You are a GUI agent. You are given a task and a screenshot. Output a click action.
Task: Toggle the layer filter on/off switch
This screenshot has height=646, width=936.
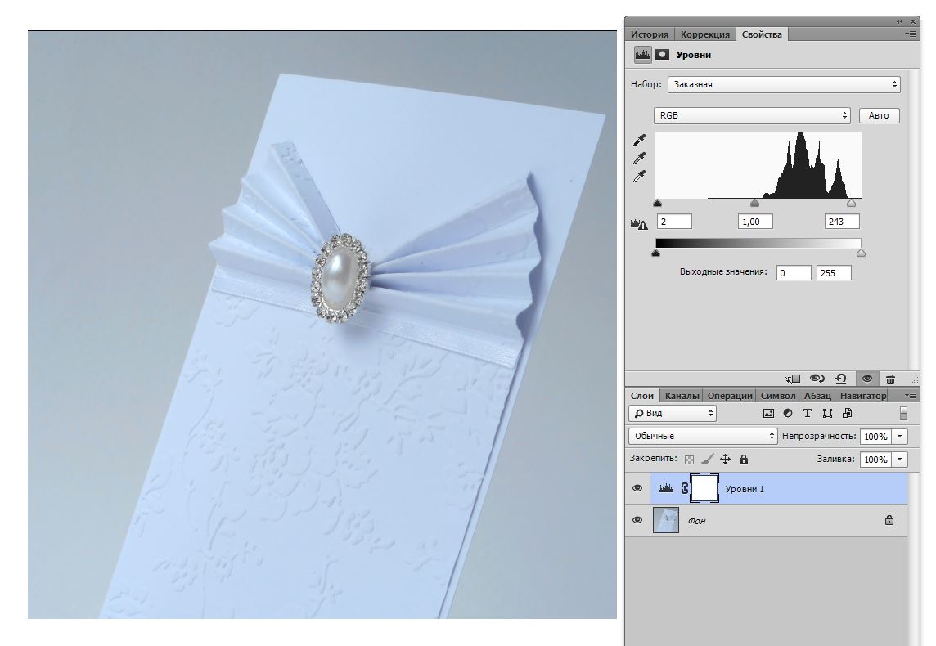(903, 413)
